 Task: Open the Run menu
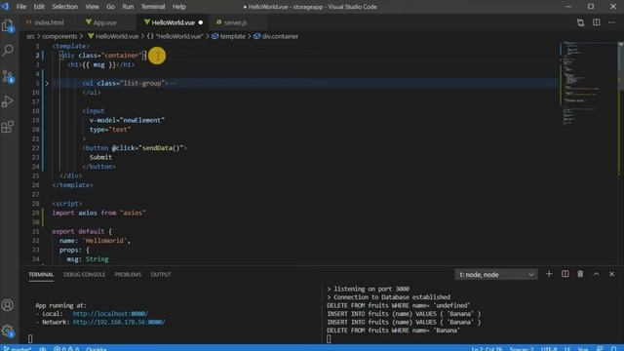pyautogui.click(x=128, y=7)
